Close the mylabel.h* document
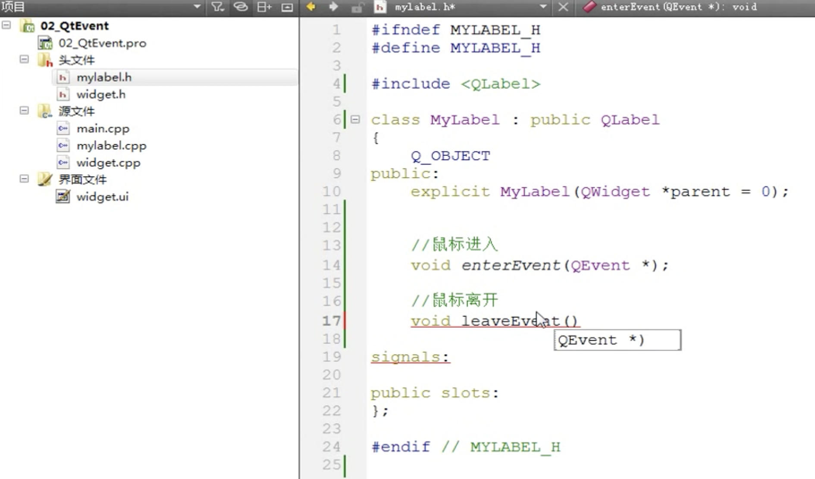Image resolution: width=815 pixels, height=479 pixels. click(x=563, y=7)
